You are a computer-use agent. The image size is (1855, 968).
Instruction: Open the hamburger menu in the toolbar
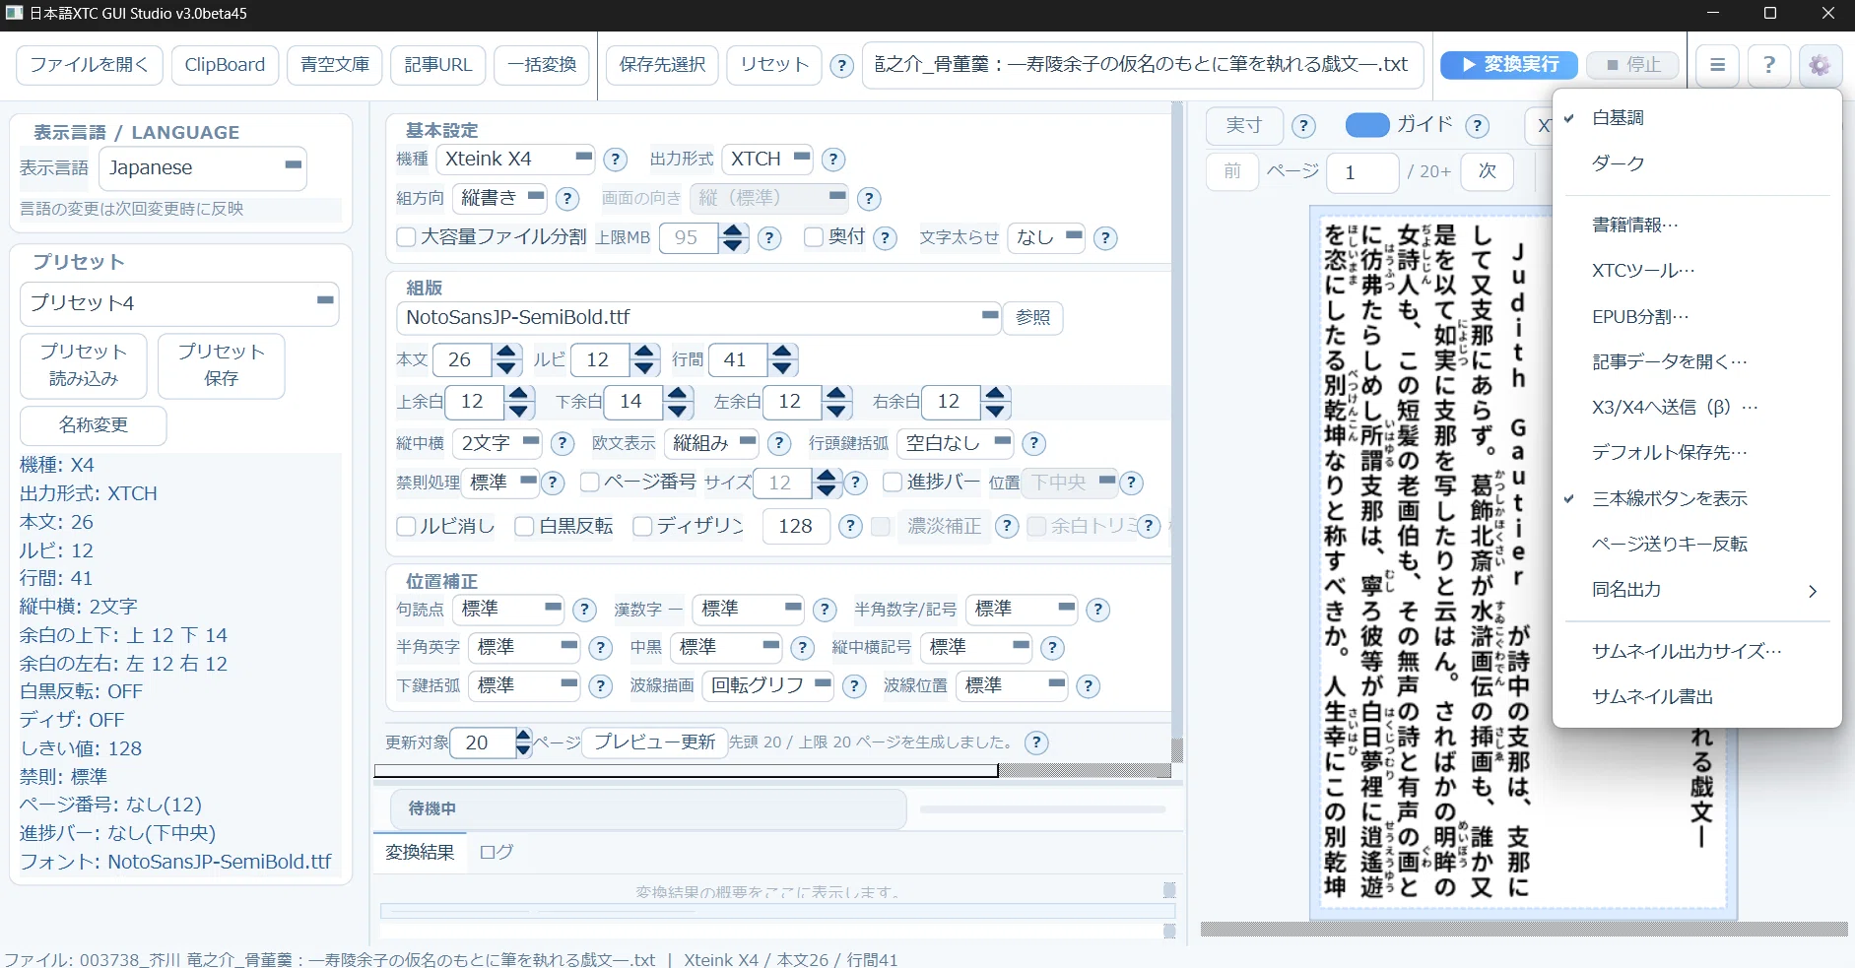[x=1717, y=65]
